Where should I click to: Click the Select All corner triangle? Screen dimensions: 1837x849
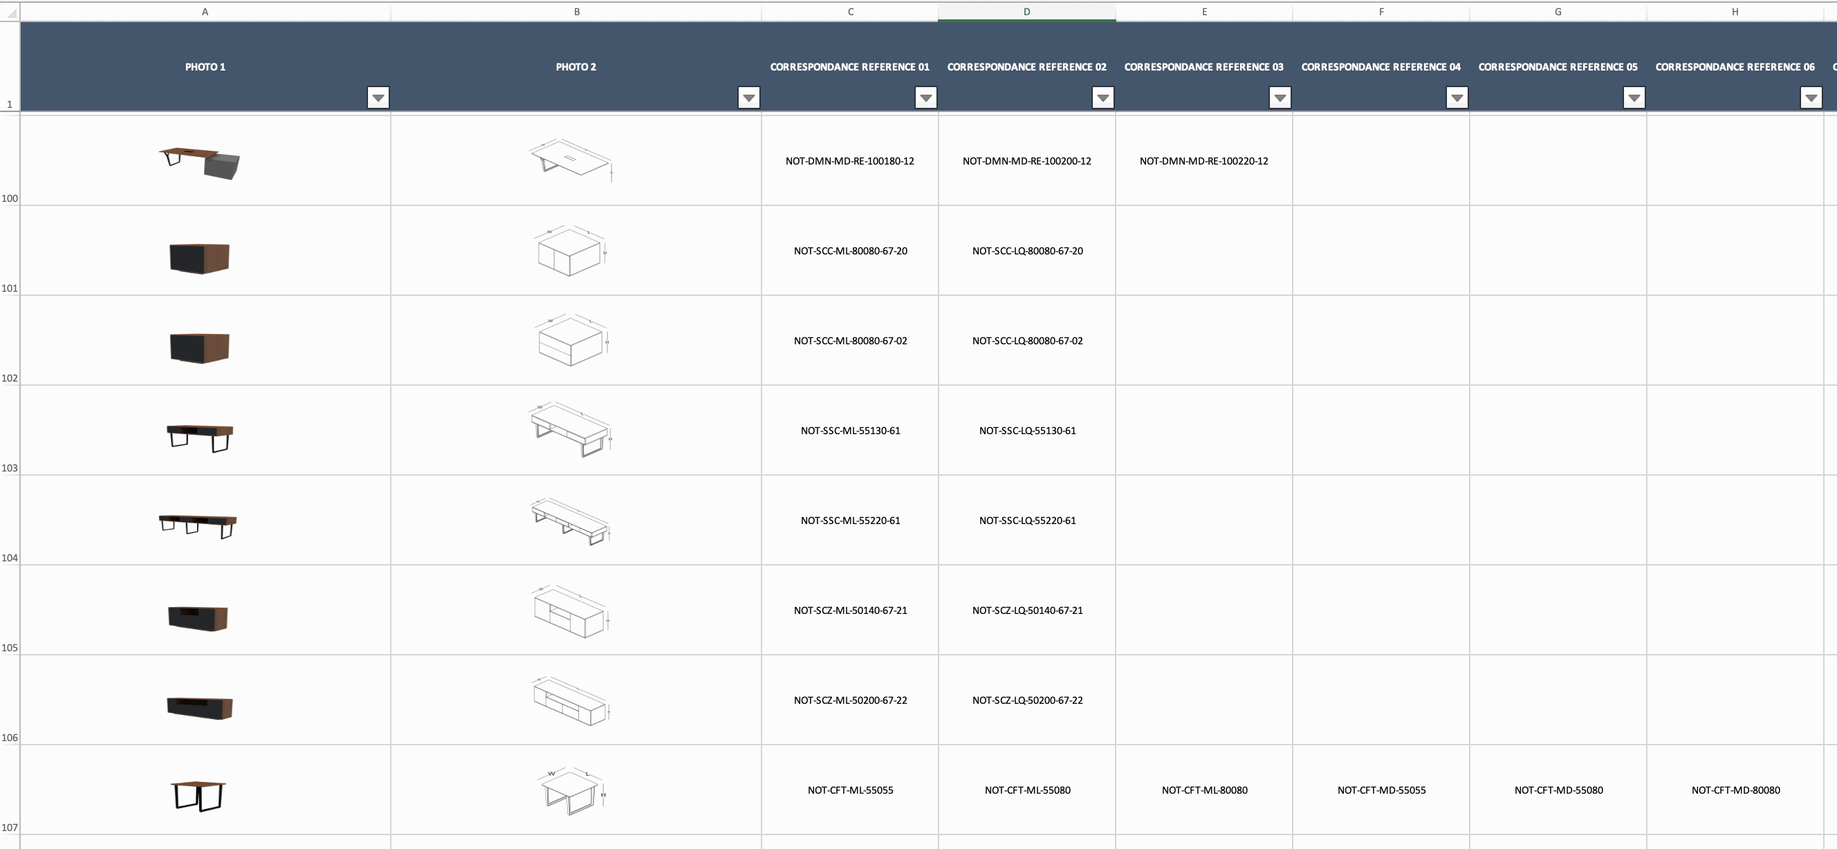click(10, 12)
